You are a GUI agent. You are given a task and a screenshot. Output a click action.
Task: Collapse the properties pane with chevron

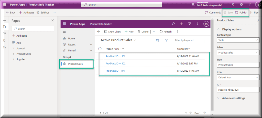(258, 20)
